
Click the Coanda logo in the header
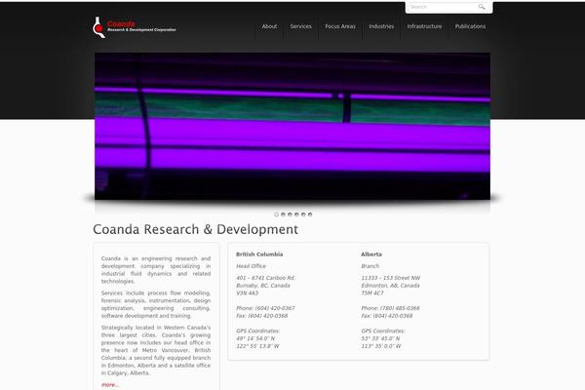coord(135,27)
